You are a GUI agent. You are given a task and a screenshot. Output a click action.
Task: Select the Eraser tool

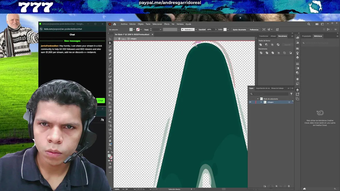(x=110, y=80)
